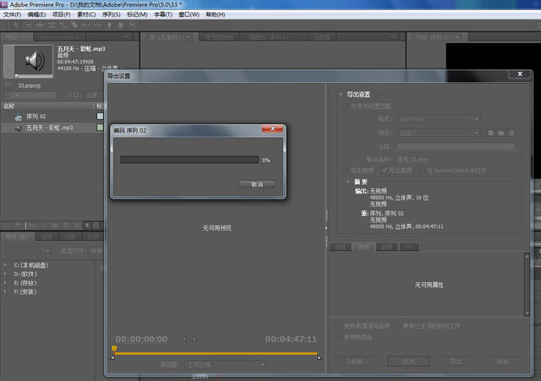Click the 五月天 mp3 audio file icon
Viewport: 541px width, 381px height.
(x=18, y=128)
